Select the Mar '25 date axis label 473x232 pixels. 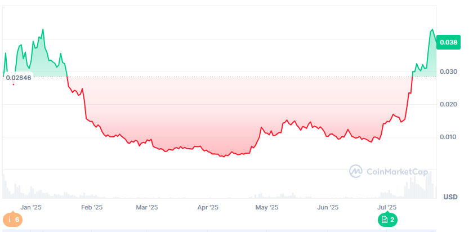[147, 208]
